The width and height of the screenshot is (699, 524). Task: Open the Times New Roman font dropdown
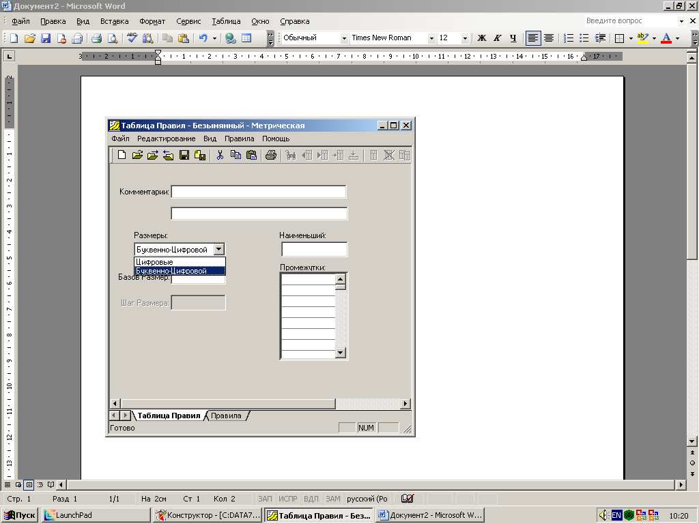pos(431,38)
